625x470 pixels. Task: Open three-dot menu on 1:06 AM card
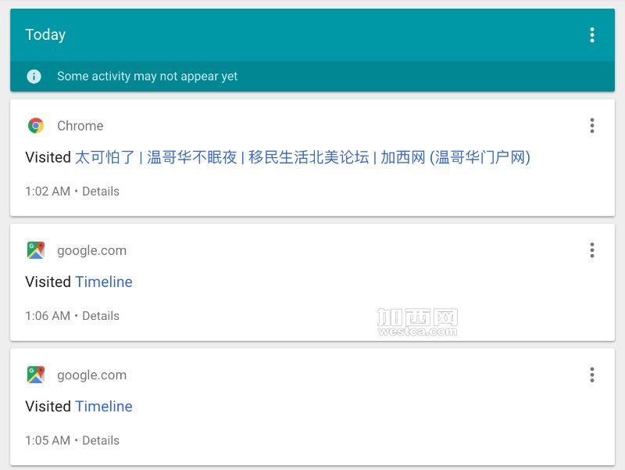(592, 250)
